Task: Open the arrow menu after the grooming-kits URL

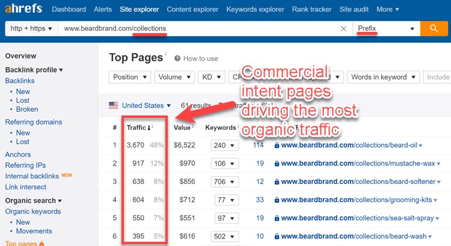Action: (435, 200)
